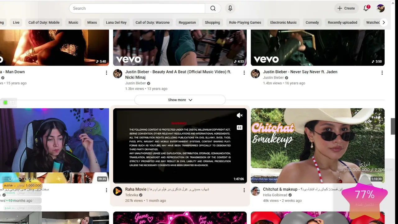This screenshot has width=398, height=224.
Task: Open options menu for Man Down video
Action: [106, 73]
